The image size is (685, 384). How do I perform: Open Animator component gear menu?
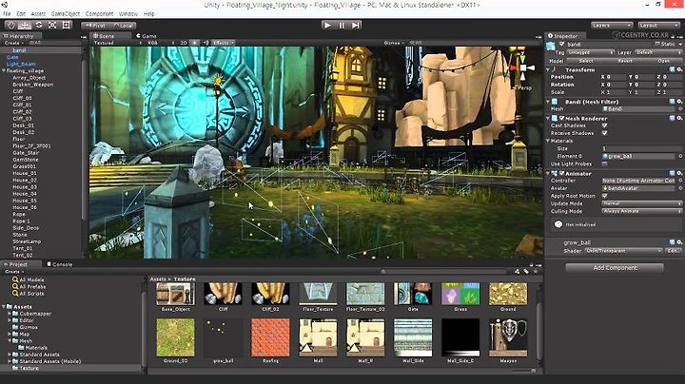click(679, 174)
